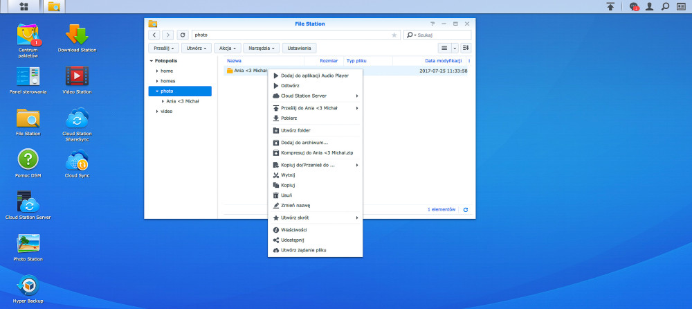Refresh file list via bottom icon
The height and width of the screenshot is (309, 692).
466,210
